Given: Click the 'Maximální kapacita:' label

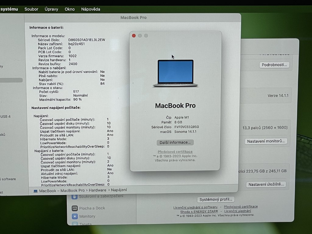Looking at the screenshot, I should tap(55, 100).
